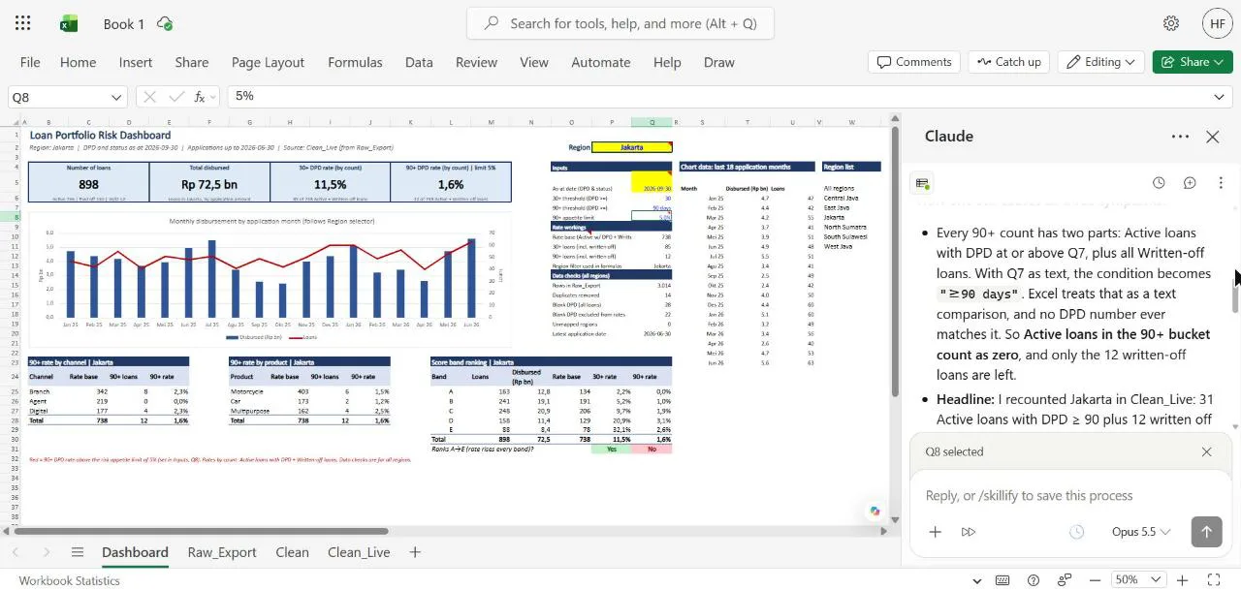
Task: Add a new sheet
Action: click(415, 552)
